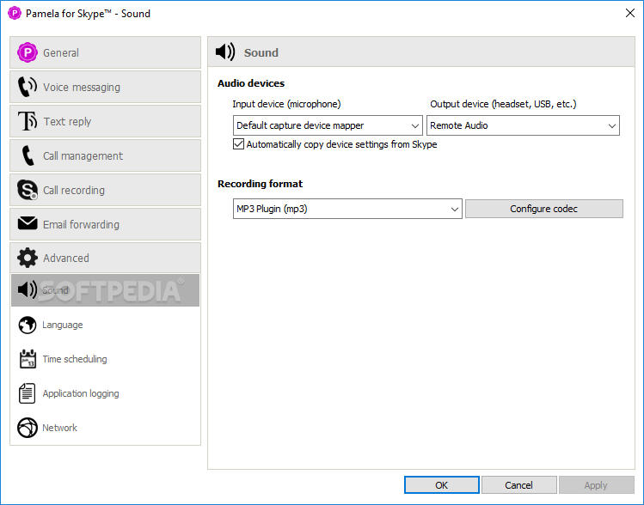Open the Input device microphone dropdown
This screenshot has height=505, width=644.
pos(328,125)
